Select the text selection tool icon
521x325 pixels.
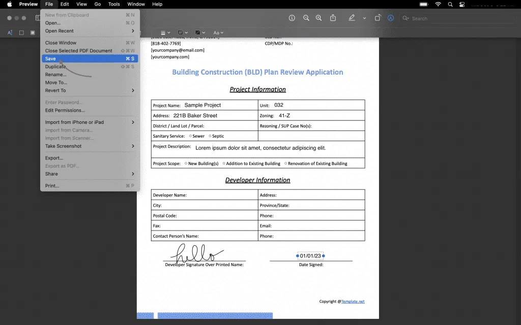click(10, 32)
